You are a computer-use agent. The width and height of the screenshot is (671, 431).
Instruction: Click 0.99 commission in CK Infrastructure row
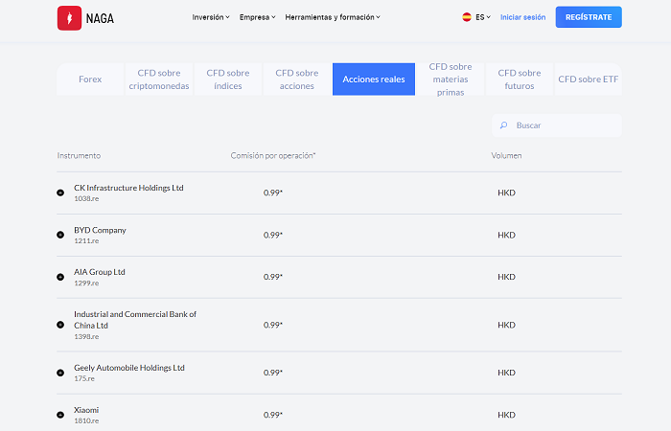(273, 193)
